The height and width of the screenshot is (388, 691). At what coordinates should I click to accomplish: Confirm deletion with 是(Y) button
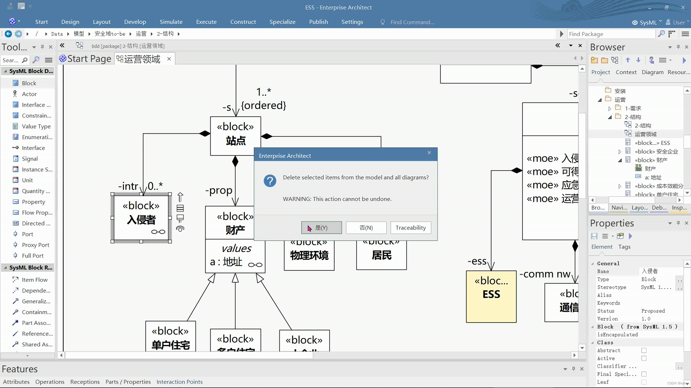coord(321,228)
